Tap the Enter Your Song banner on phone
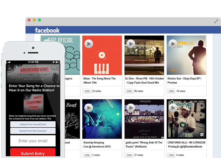The height and width of the screenshot is (158, 221). (33, 74)
